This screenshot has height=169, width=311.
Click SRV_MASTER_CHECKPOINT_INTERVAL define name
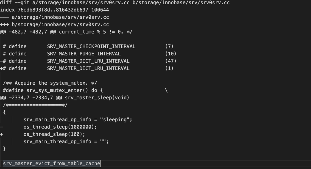coord(91,46)
